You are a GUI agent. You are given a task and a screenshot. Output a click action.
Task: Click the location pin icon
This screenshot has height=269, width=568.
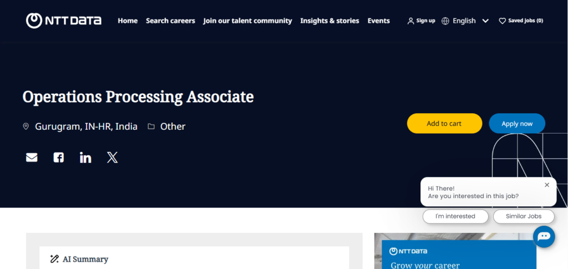pyautogui.click(x=26, y=126)
